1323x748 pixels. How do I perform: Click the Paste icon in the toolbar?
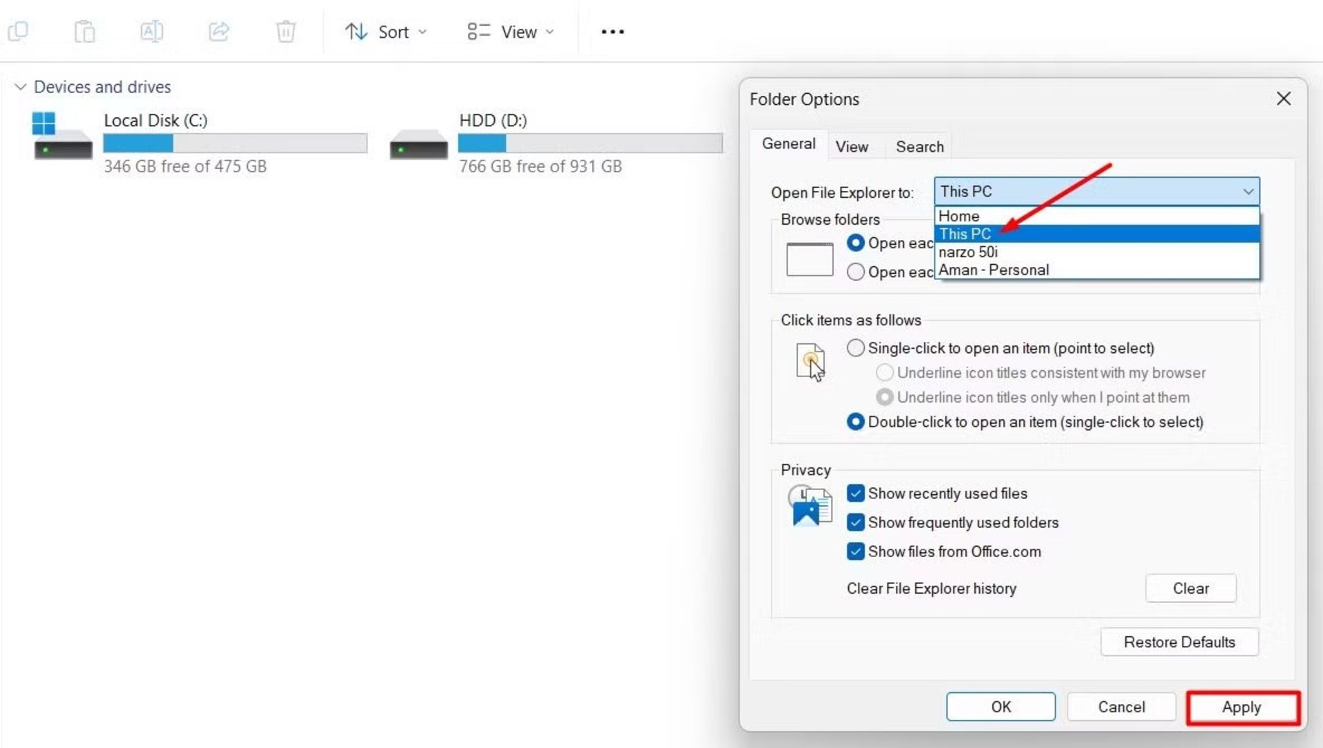coord(84,31)
